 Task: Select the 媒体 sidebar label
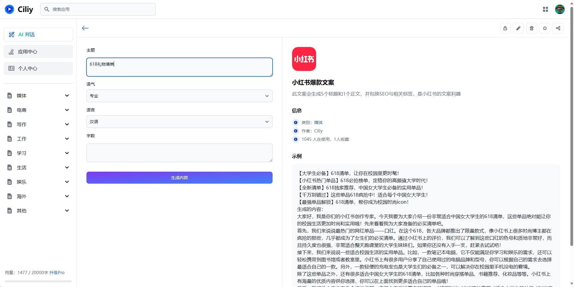tap(22, 96)
